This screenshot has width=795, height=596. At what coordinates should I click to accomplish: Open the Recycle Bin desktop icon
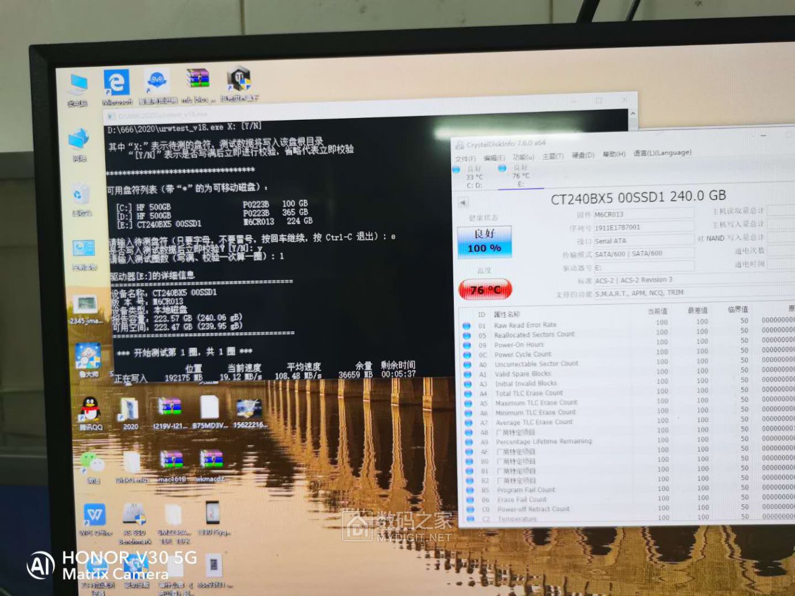coord(81,199)
